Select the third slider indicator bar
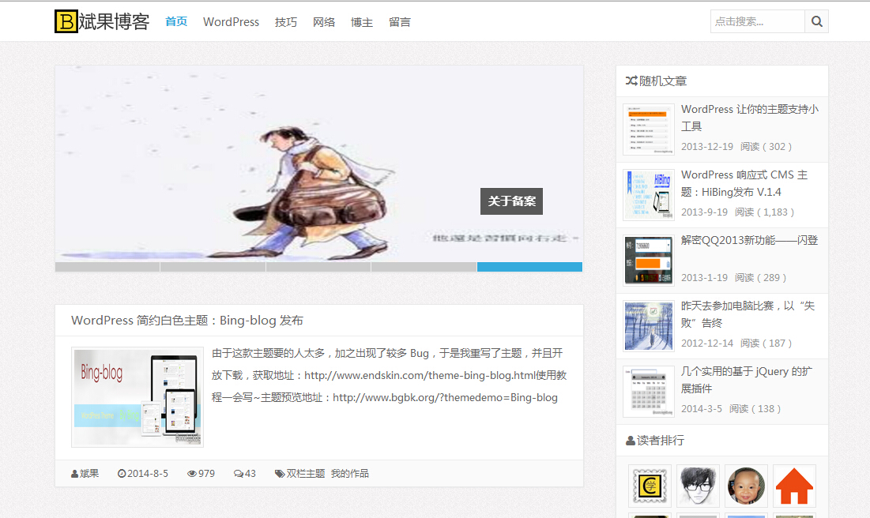The width and height of the screenshot is (870, 518). click(x=318, y=267)
